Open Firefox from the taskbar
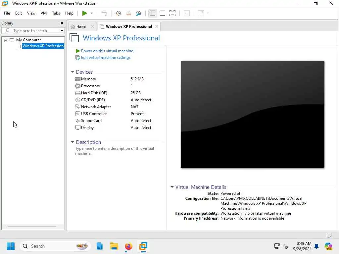The height and width of the screenshot is (254, 339). [x=129, y=246]
